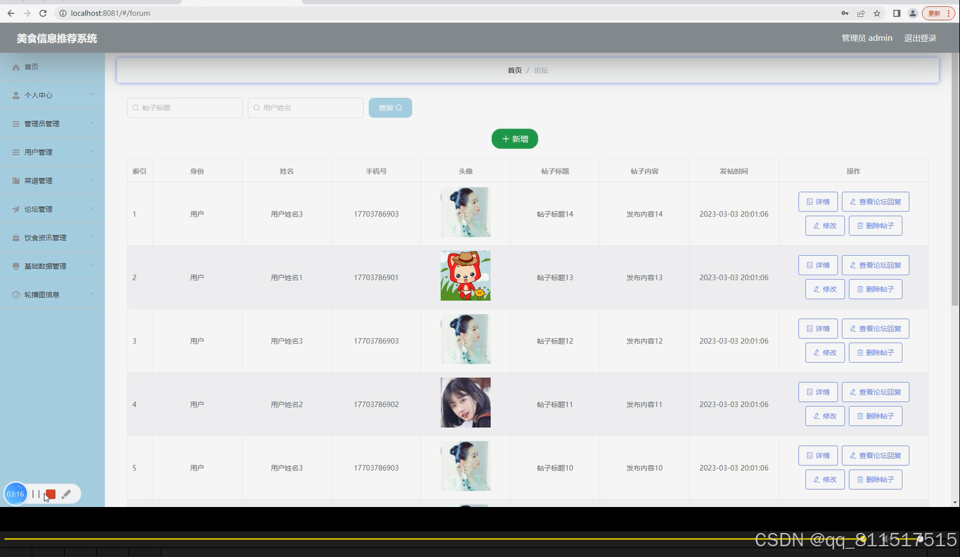Reload the page with the refresh icon
Screen dimensions: 960x557
(x=43, y=13)
